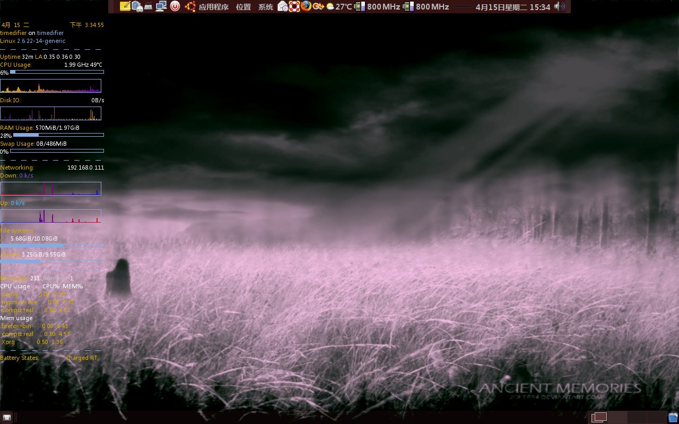The image size is (679, 424).
Task: Click the 'Up: 0 k/s' text
Action: coord(12,203)
